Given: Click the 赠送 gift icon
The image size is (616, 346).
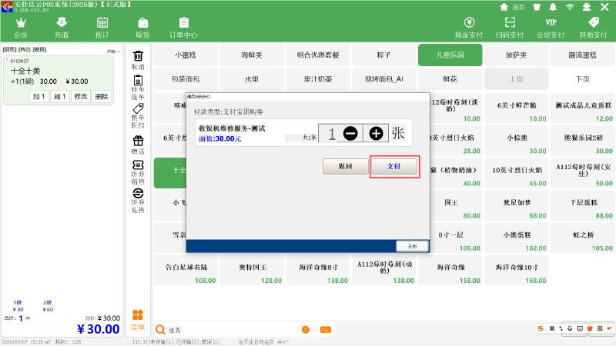Looking at the screenshot, I should (138, 145).
